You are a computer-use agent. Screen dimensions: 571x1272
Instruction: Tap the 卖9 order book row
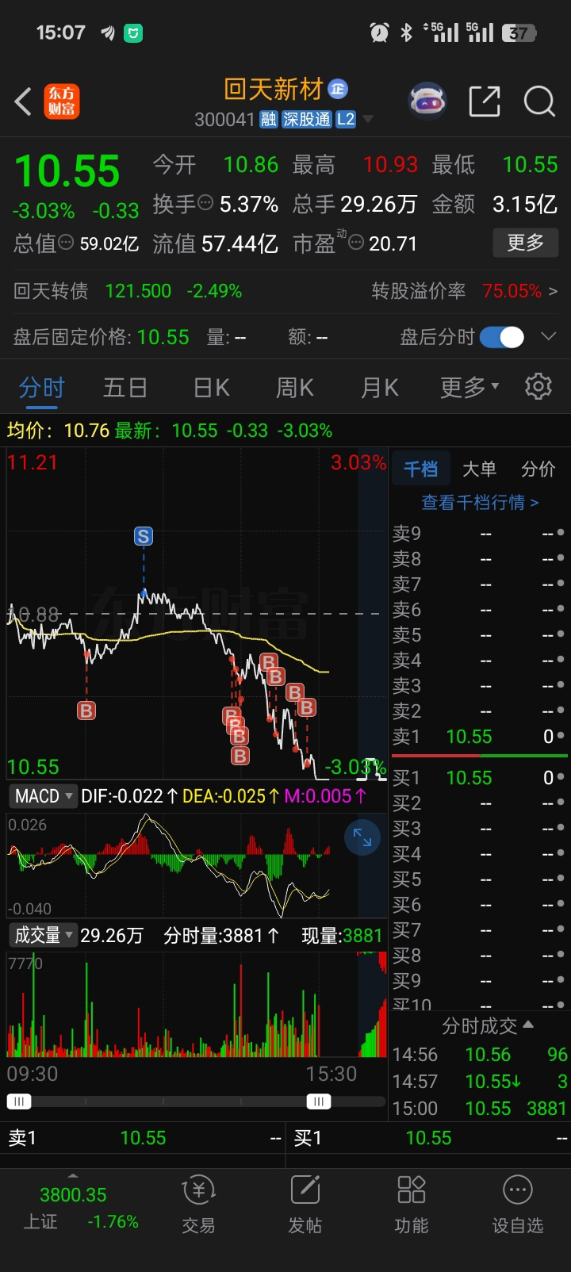point(479,534)
